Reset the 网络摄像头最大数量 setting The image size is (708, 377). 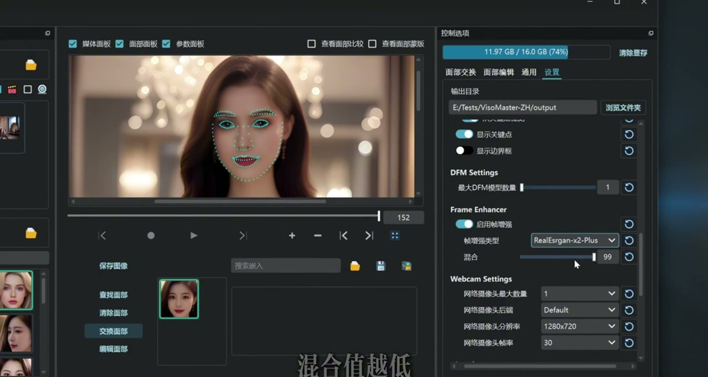tap(629, 294)
